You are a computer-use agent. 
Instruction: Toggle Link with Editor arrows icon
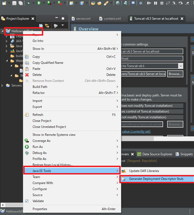point(47,26)
